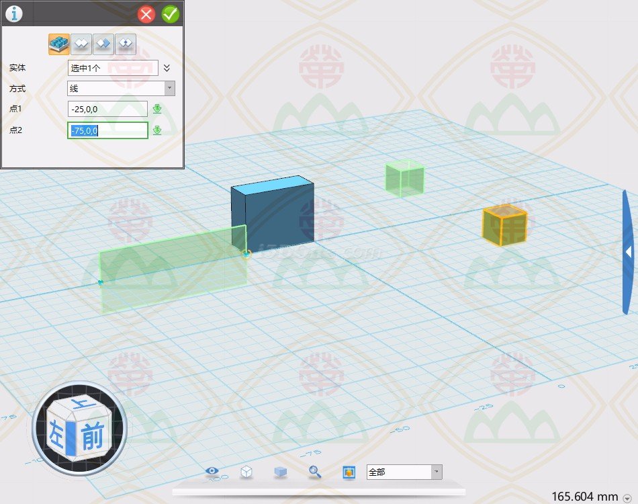Choose the third boolean mode icon
The height and width of the screenshot is (504, 638).
(x=103, y=44)
